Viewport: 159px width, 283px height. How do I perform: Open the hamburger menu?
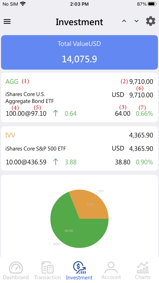tap(7, 22)
